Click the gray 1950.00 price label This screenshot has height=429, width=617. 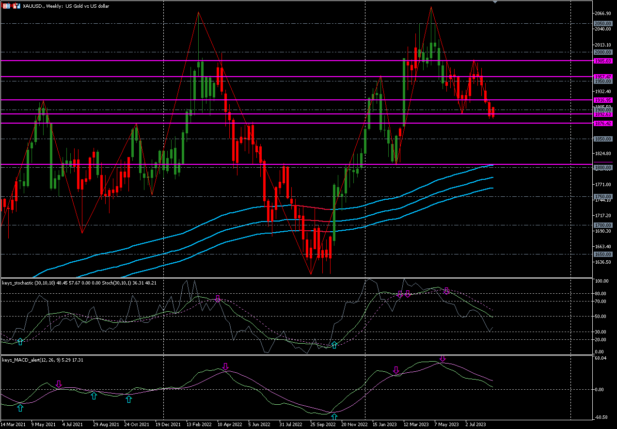point(603,81)
